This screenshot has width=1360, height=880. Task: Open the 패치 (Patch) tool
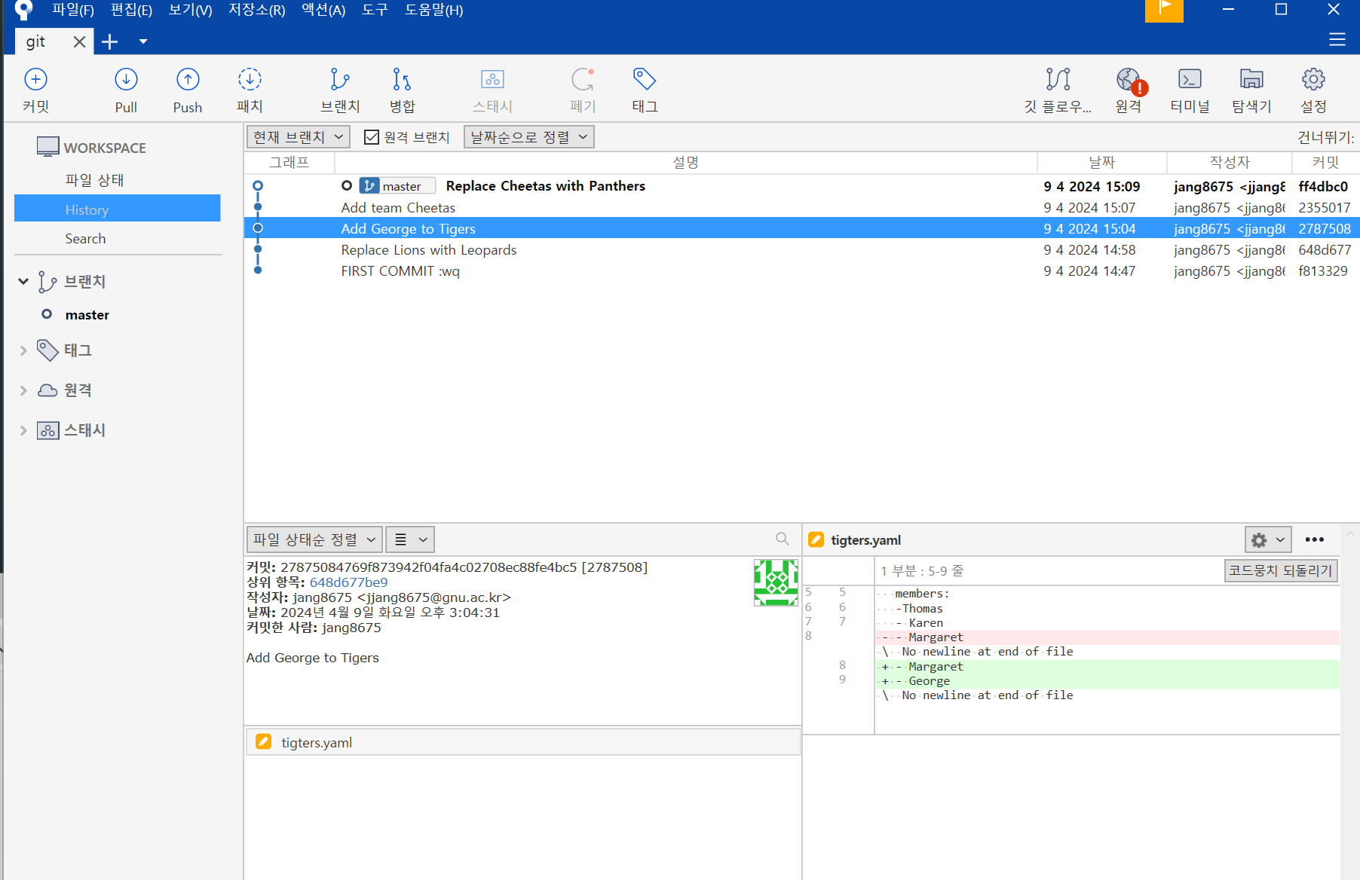click(x=250, y=89)
